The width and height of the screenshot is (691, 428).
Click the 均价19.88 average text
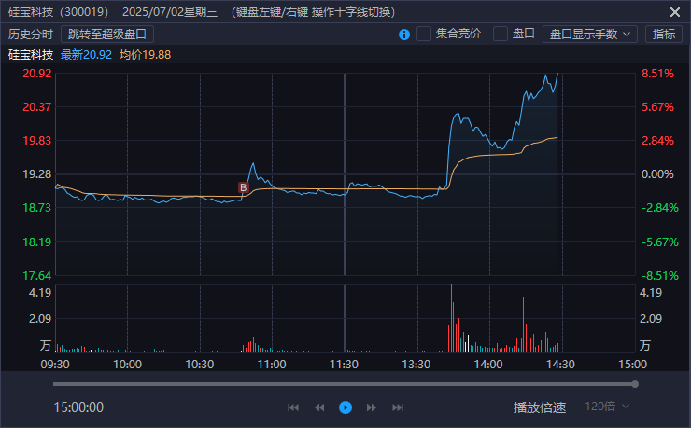pos(145,55)
